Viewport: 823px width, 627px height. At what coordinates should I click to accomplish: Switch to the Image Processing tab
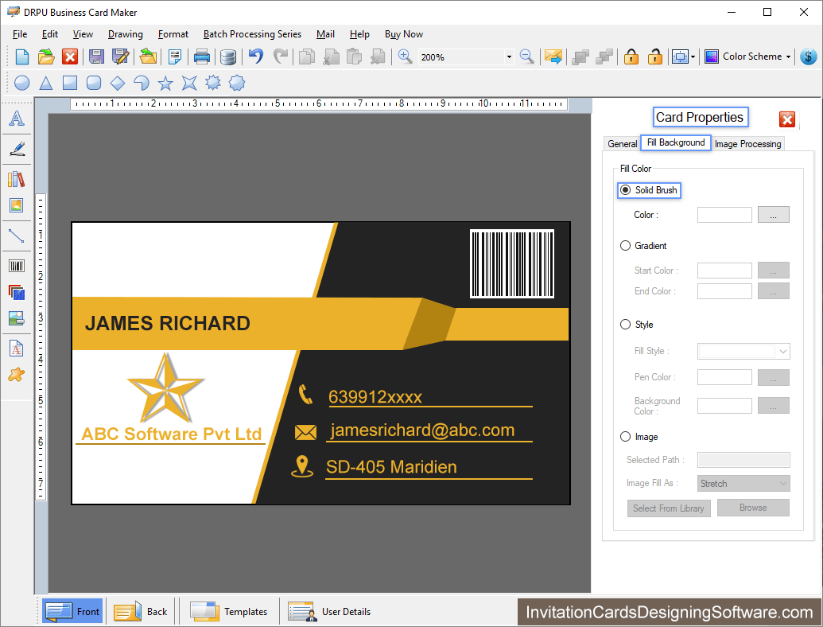tap(748, 144)
